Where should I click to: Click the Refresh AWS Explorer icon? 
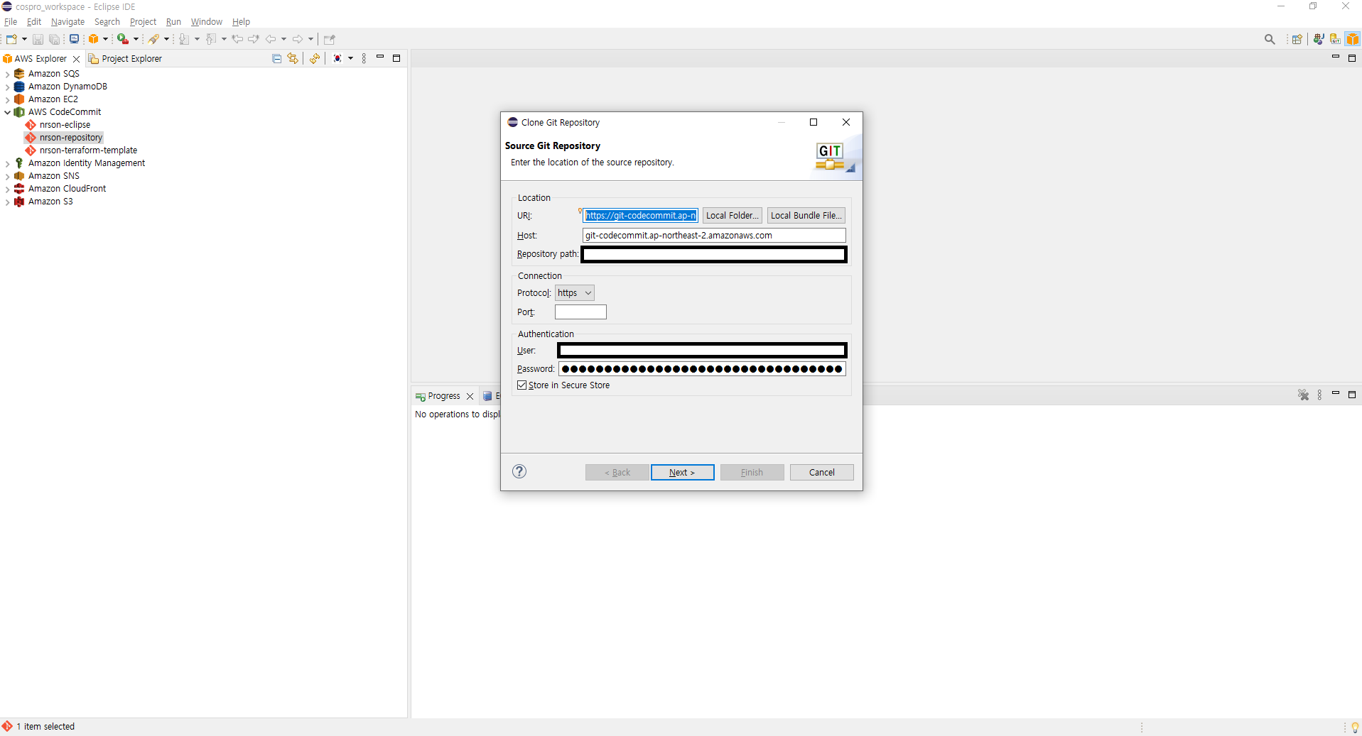315,58
